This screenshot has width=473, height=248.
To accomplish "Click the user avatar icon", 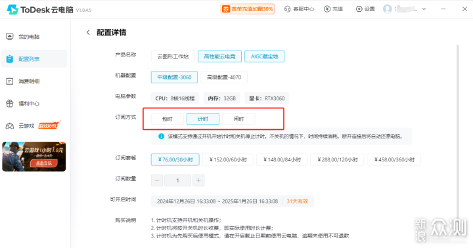I will coord(388,9).
